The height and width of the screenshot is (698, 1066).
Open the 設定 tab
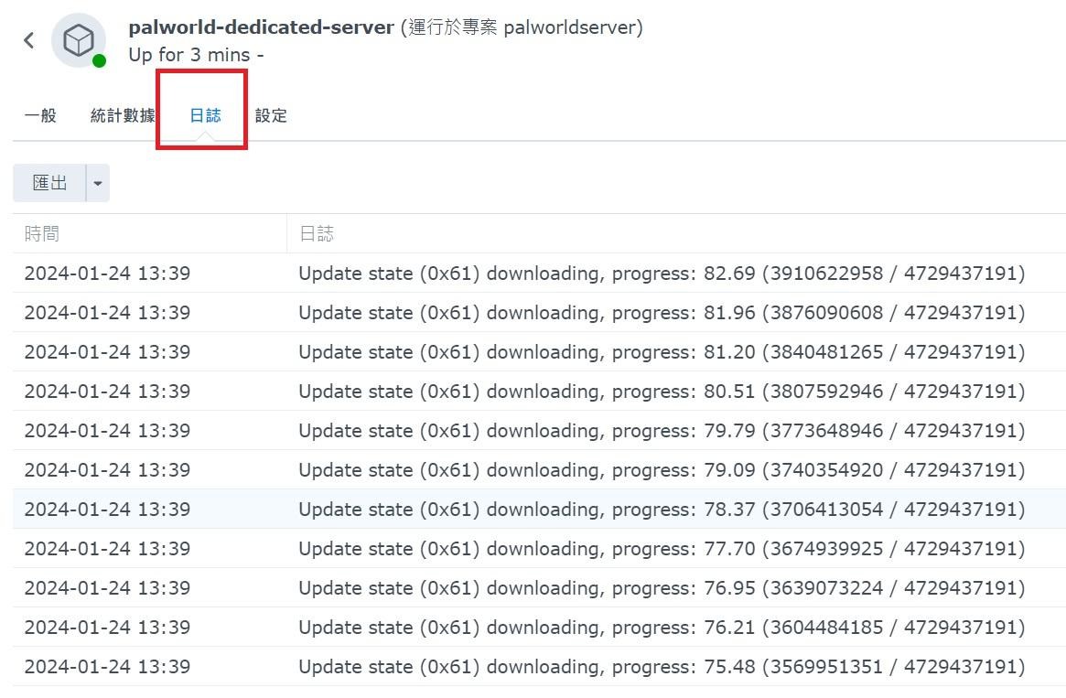[x=271, y=115]
